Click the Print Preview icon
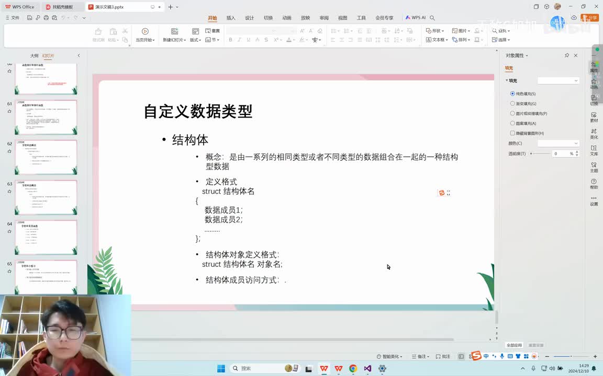603x376 pixels. point(54,18)
